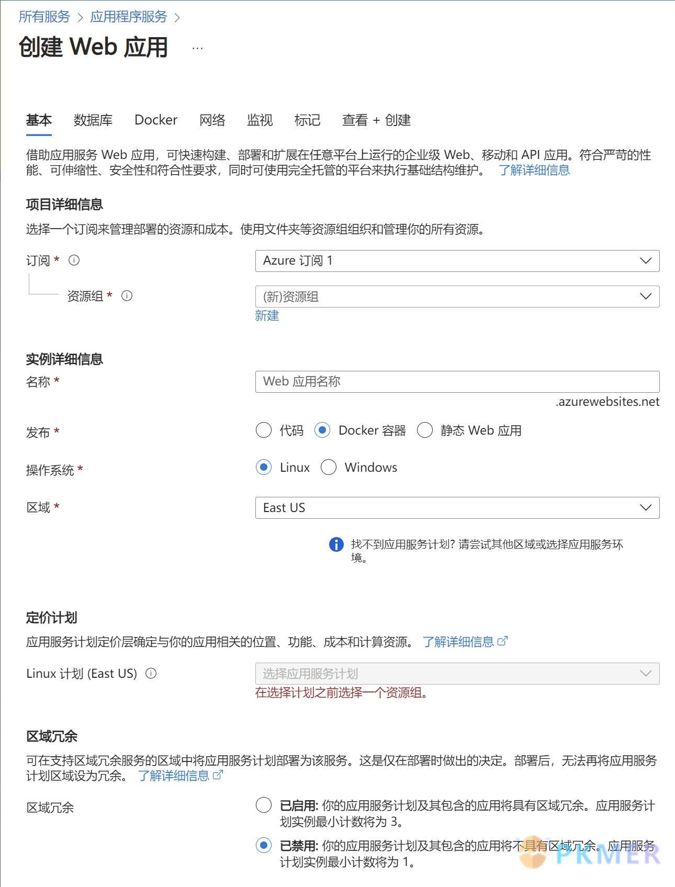675x887 pixels.
Task: Click the external link icon after 定价计划 了解详细信息
Action: coord(502,641)
